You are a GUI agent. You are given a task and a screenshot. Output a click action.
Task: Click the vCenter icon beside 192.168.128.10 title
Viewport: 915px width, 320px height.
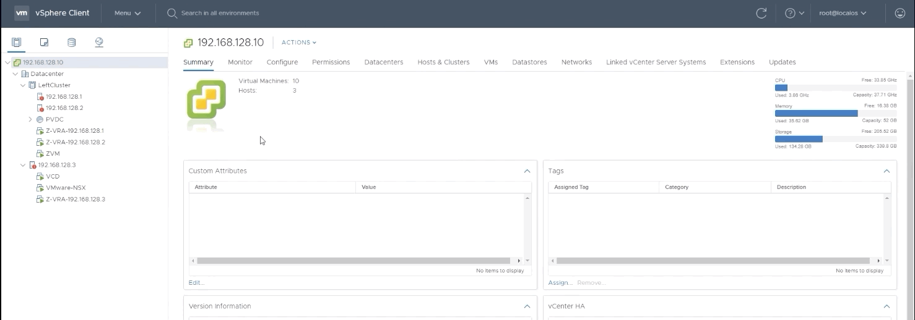[x=189, y=43]
